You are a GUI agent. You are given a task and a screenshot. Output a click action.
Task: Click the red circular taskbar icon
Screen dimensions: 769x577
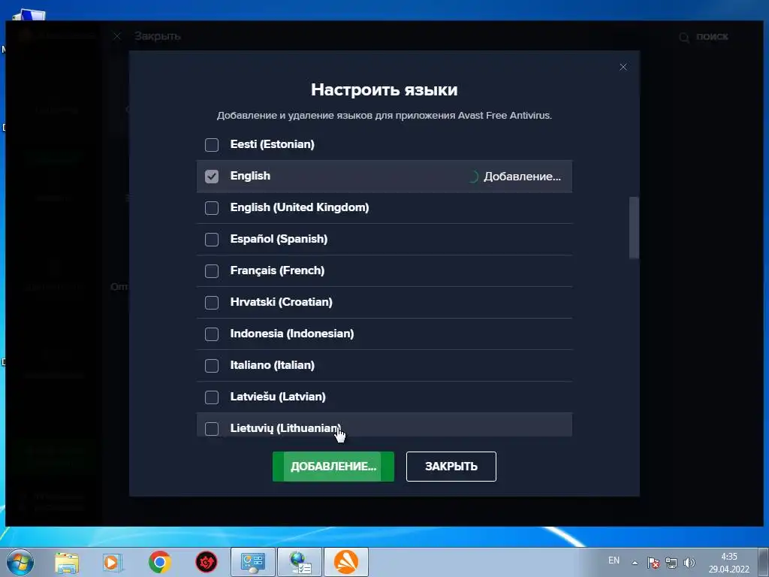[206, 562]
